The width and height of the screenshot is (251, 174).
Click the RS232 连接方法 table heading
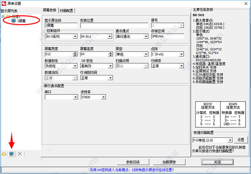coord(208,105)
